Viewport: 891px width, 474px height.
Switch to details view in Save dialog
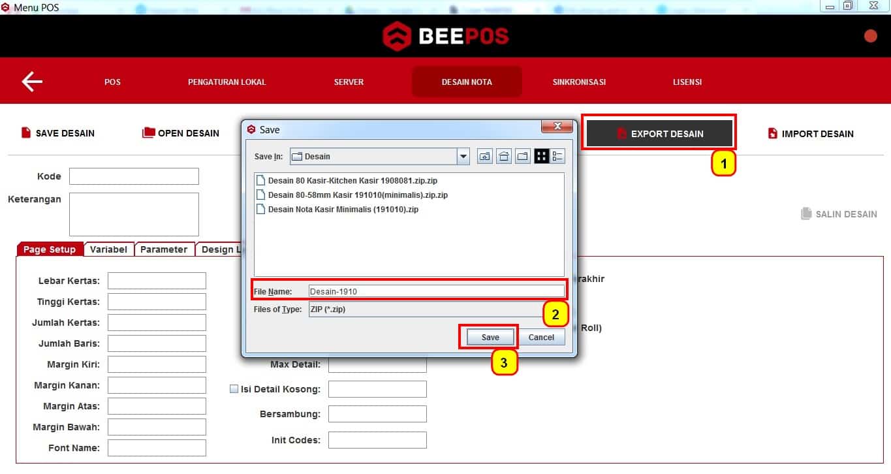tap(557, 156)
